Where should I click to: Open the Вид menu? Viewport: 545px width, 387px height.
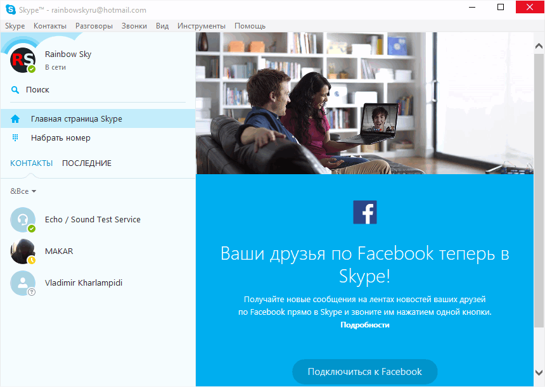162,26
